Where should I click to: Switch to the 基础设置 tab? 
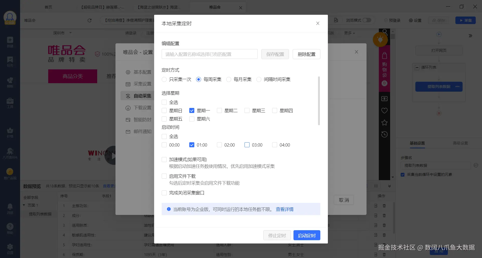[x=417, y=143]
